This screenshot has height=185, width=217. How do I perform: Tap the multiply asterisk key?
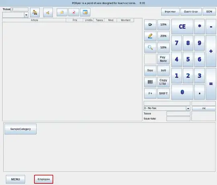point(199,27)
